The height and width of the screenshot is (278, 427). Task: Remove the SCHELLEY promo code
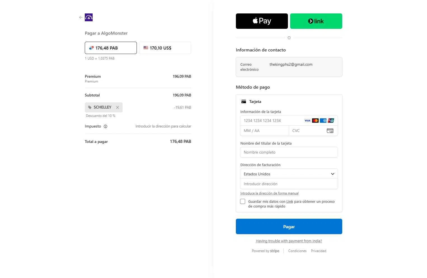(118, 107)
